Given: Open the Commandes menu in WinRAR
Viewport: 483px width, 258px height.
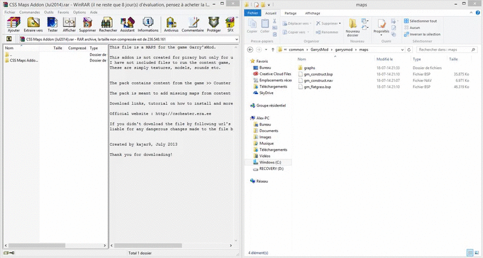Looking at the screenshot, I should 30,12.
